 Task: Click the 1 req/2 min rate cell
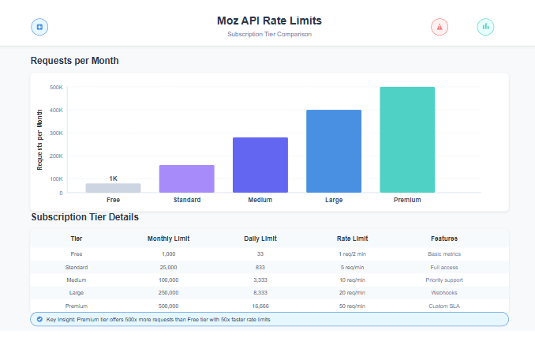coord(353,254)
